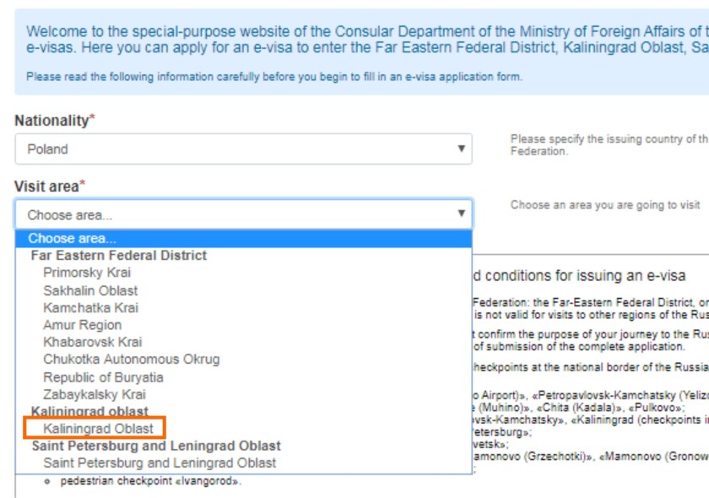Choose Sakhalin Oblast option
Screen dimensions: 709x498
pyautogui.click(x=90, y=290)
